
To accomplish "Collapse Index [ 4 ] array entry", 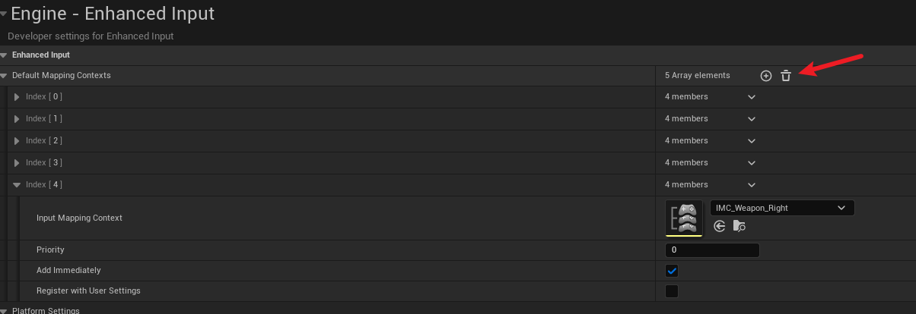I will click(17, 185).
